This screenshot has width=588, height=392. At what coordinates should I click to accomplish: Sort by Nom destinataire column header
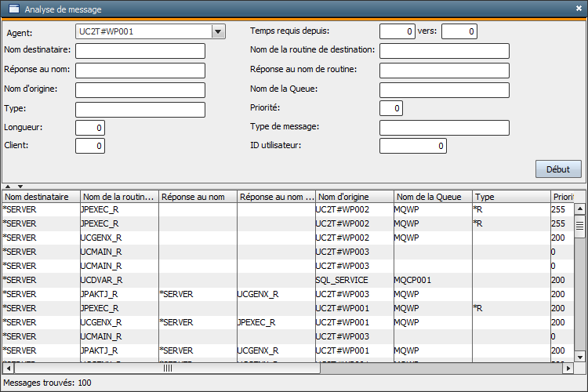42,197
